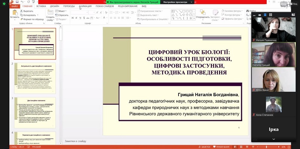
Task: Open change case Aa dropdown
Action: point(98,18)
